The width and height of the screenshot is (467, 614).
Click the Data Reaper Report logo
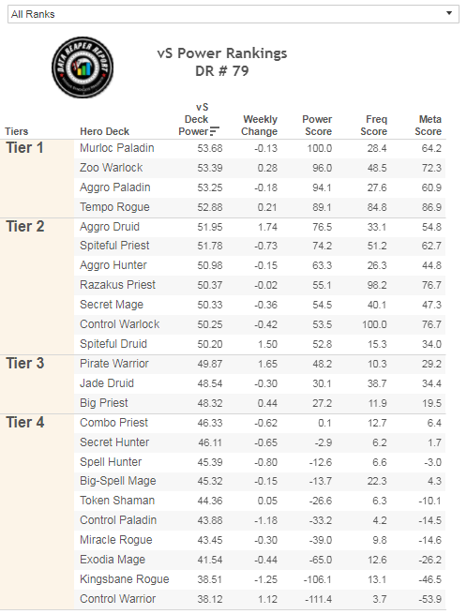pyautogui.click(x=83, y=67)
